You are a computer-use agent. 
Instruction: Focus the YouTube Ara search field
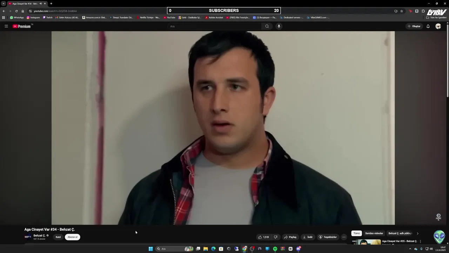point(215,26)
